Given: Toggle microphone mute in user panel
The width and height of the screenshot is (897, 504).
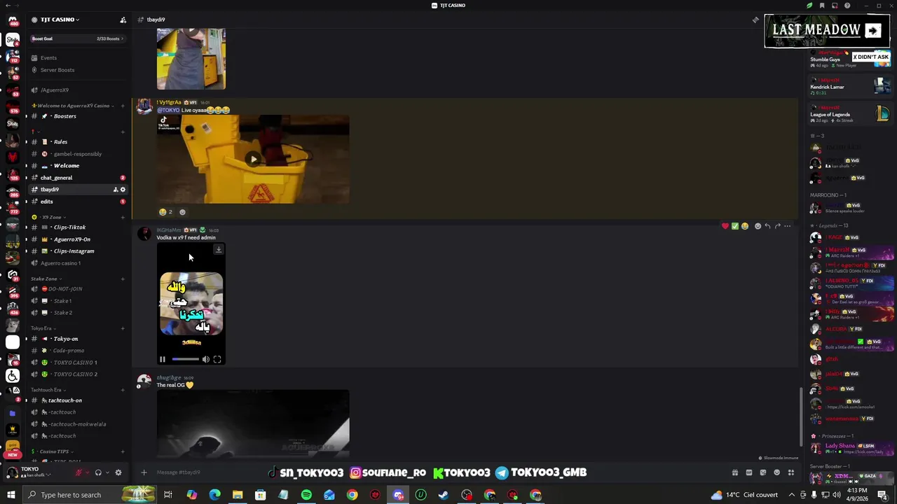Looking at the screenshot, I should pos(79,472).
